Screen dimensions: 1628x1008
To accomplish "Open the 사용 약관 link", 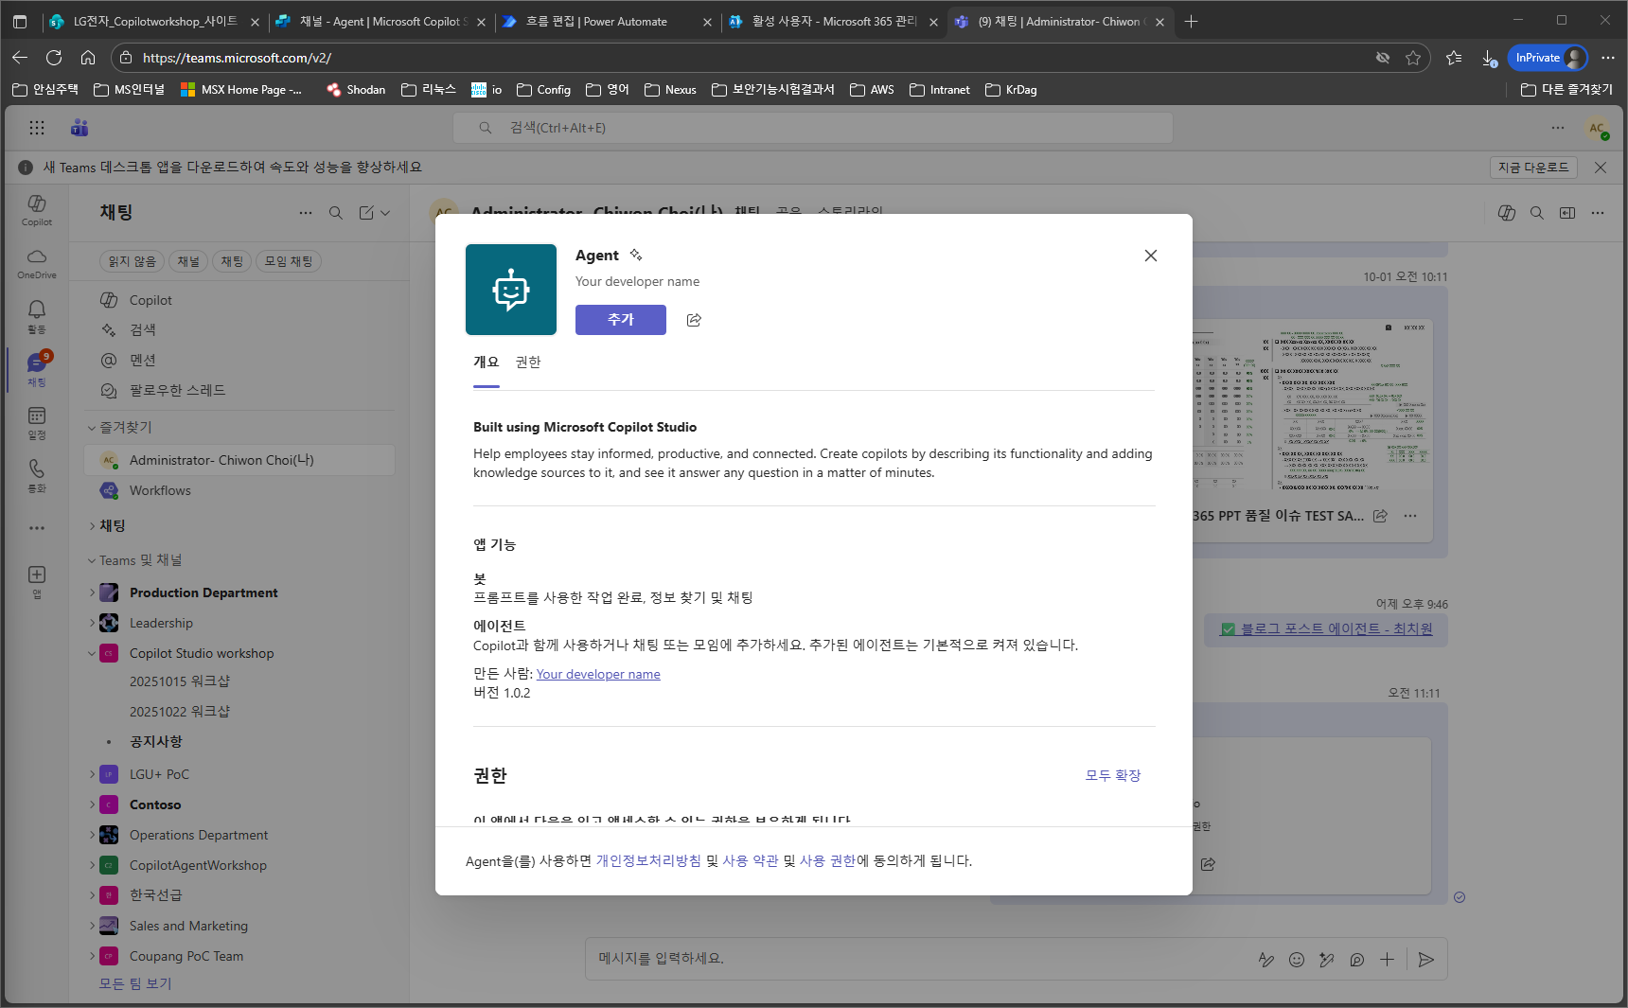I will [x=750, y=860].
